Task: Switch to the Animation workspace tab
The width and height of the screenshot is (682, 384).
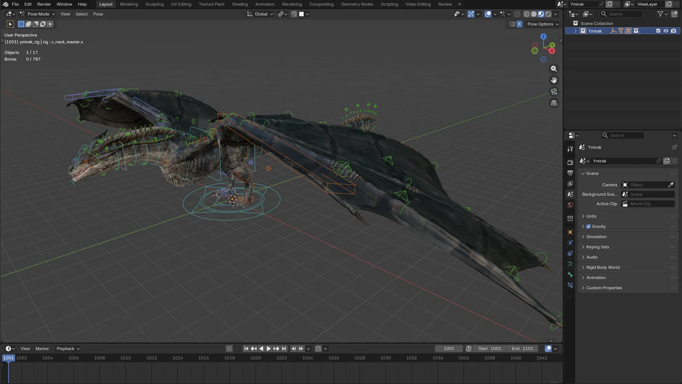Action: point(265,4)
